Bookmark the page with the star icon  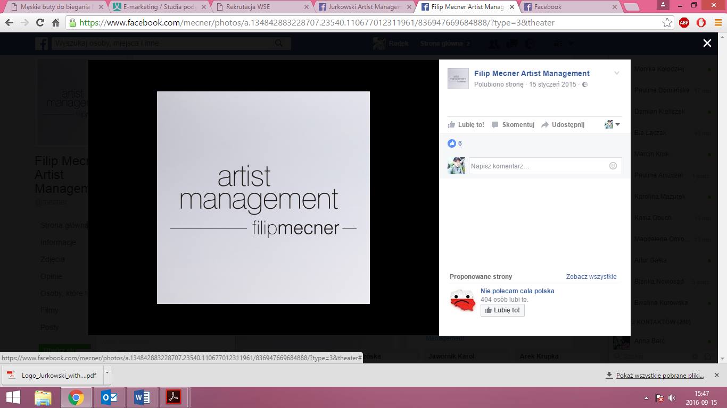click(x=667, y=23)
